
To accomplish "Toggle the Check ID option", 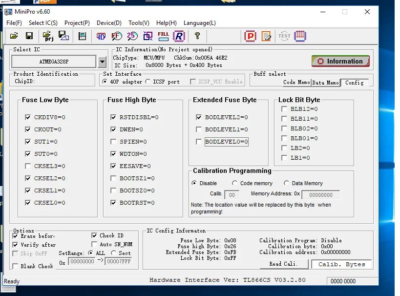I will pos(94,235).
